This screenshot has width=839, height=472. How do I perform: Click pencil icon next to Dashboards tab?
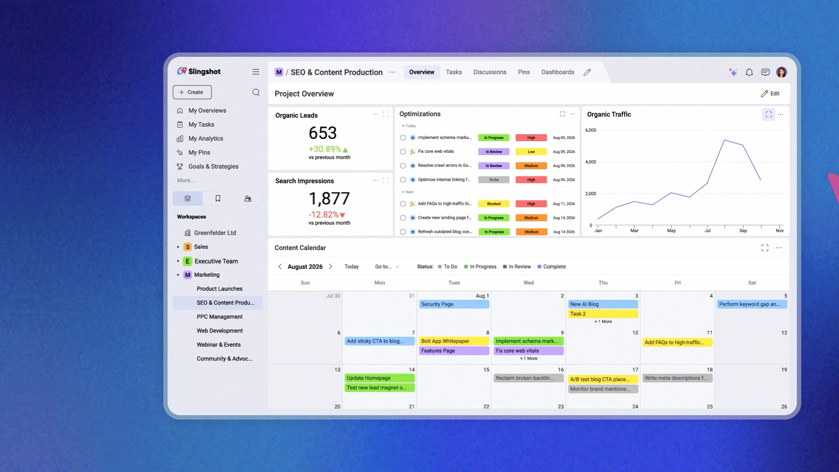(587, 72)
